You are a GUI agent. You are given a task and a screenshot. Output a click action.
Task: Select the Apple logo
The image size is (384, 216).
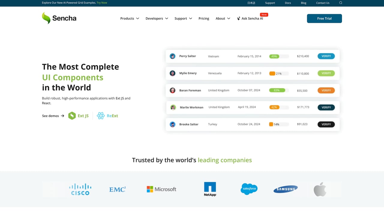pyautogui.click(x=320, y=189)
